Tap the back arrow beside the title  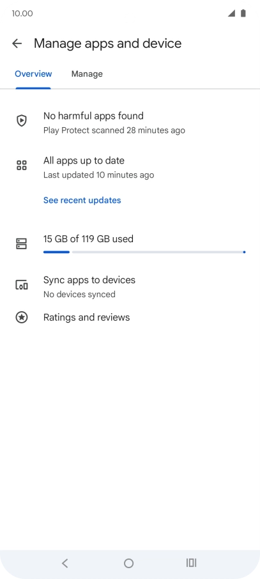click(x=17, y=43)
